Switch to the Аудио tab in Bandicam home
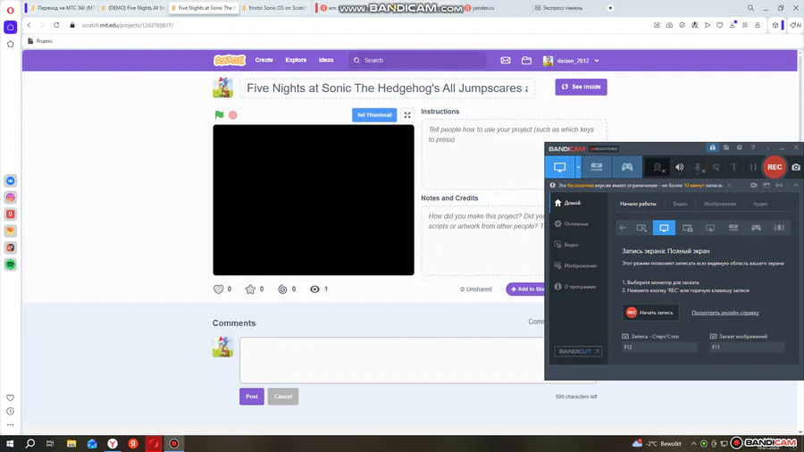Screen dimensions: 804x452 pos(760,204)
